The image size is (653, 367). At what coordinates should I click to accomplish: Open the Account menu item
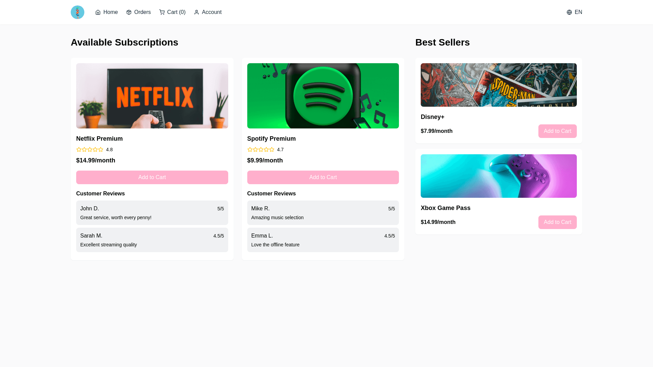click(x=211, y=12)
